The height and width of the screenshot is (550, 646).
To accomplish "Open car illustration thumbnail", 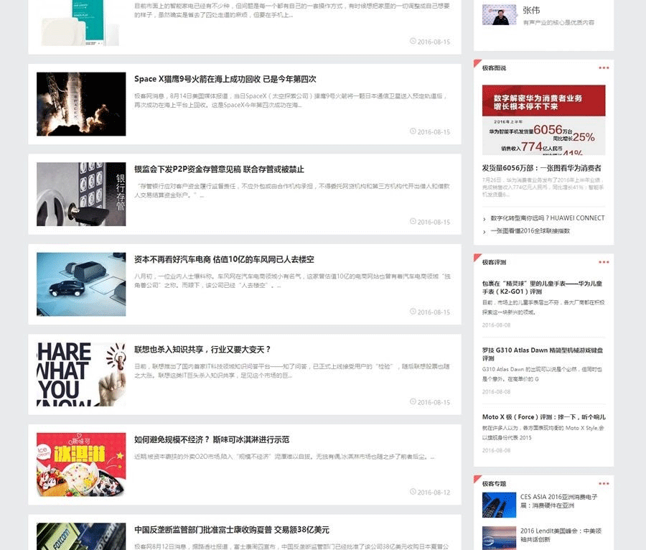I will click(x=81, y=284).
